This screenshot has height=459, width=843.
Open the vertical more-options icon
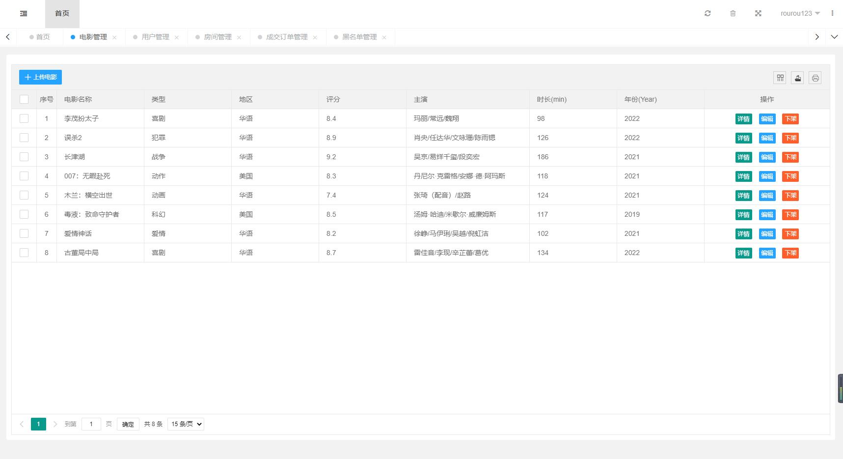(x=832, y=13)
